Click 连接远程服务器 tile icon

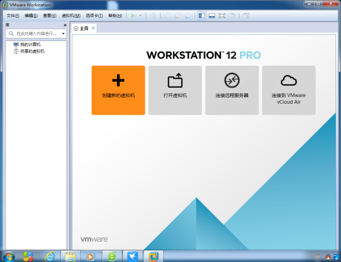coord(232,80)
